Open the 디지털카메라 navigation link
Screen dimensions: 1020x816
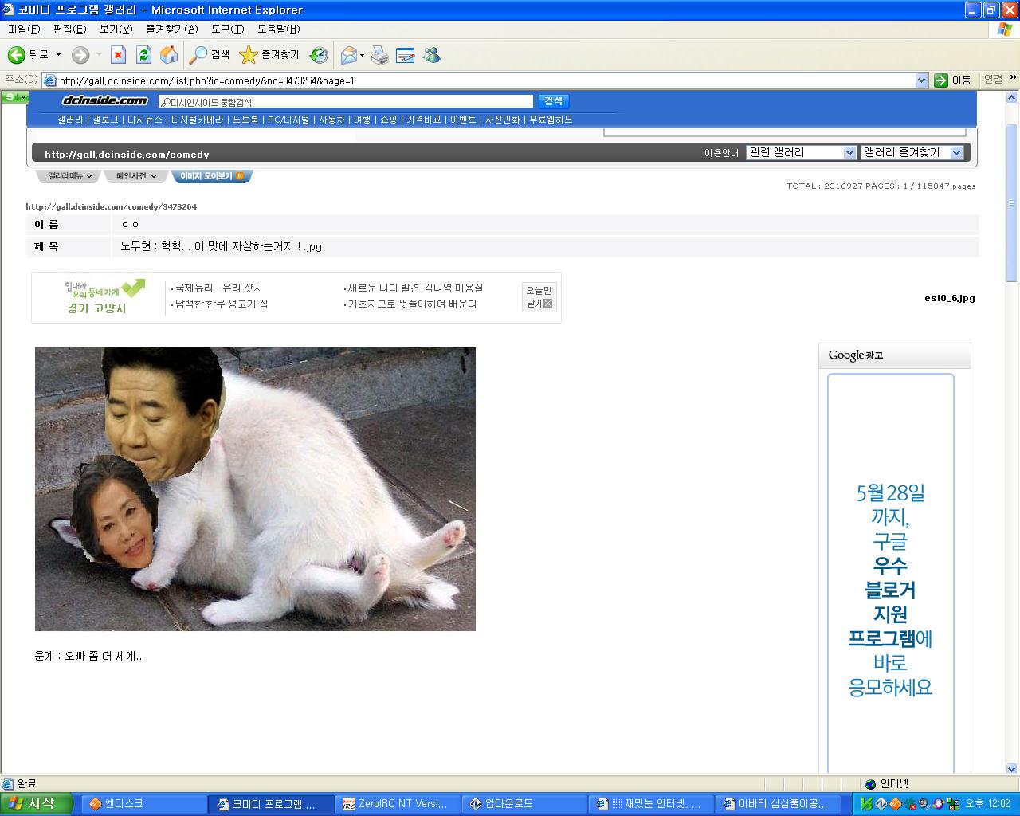(x=197, y=120)
